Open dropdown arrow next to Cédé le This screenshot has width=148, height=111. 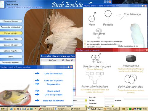[86, 100]
